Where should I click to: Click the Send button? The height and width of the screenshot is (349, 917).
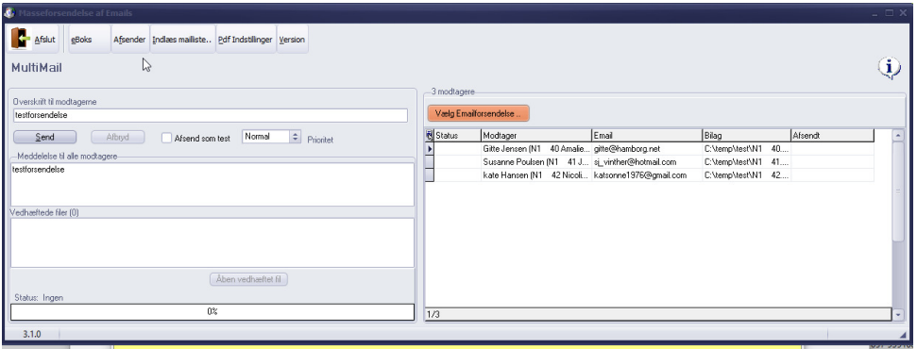coord(45,138)
